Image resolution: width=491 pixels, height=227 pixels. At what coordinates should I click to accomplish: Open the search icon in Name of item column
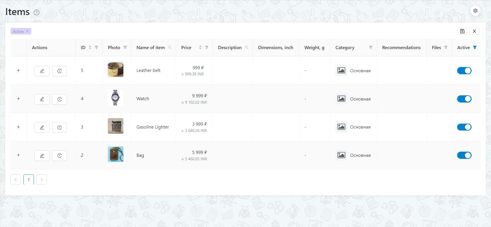(170, 47)
